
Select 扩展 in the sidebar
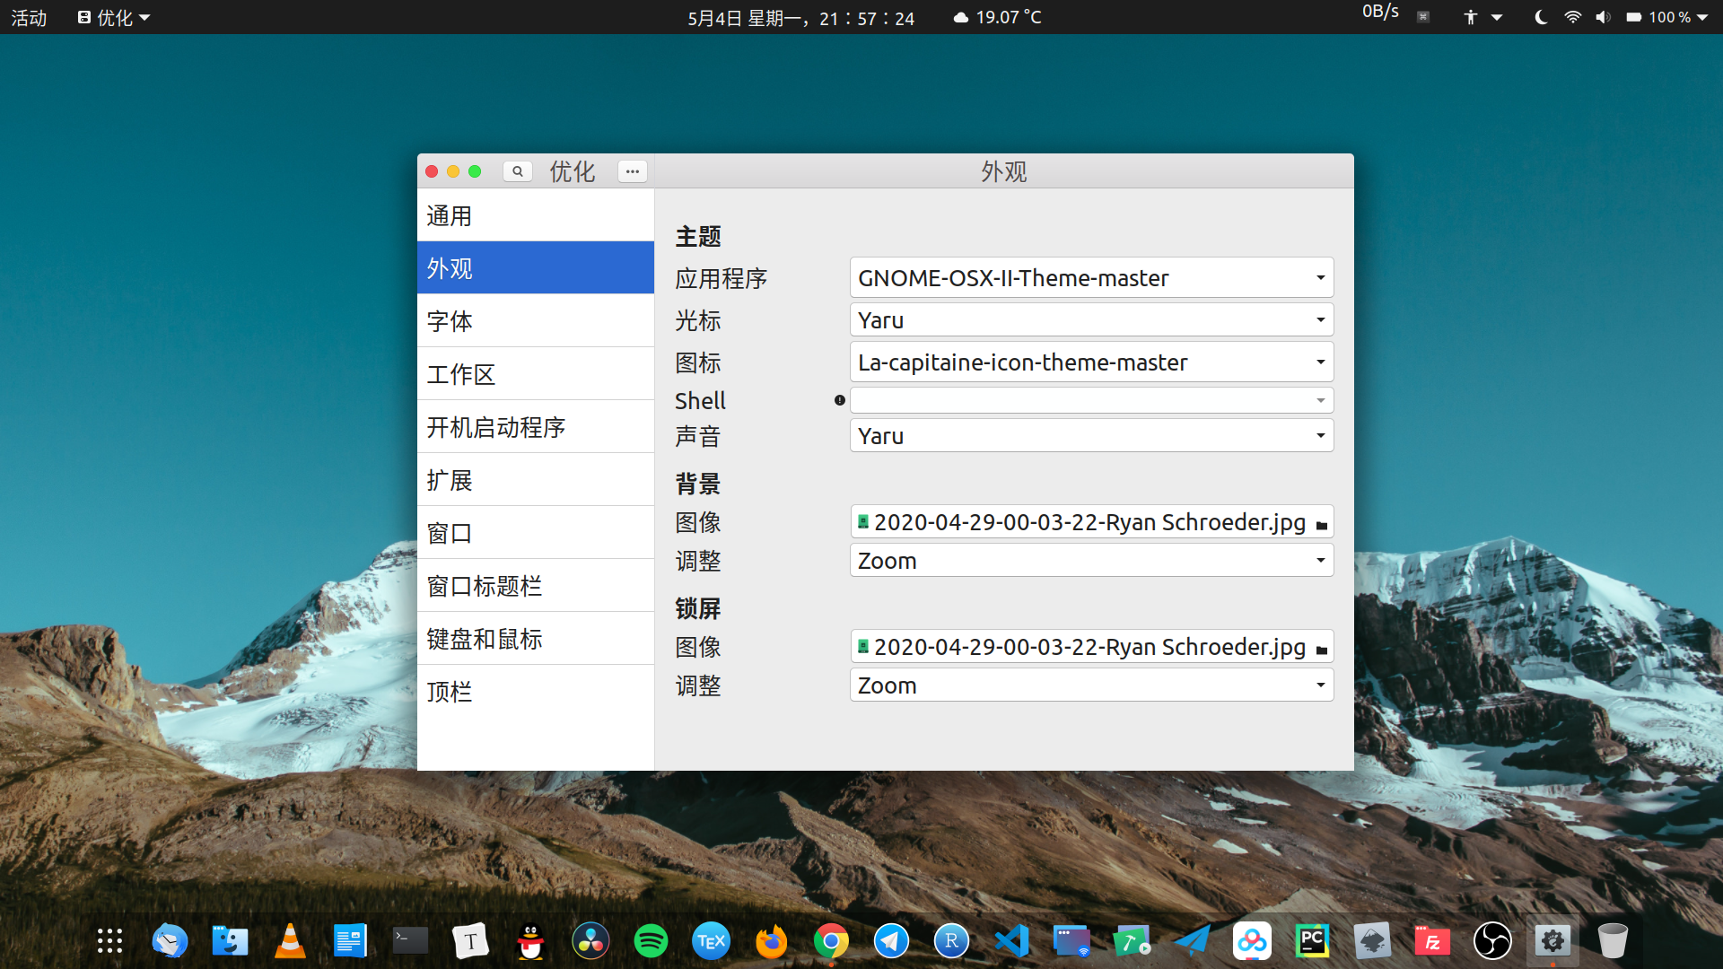(535, 480)
